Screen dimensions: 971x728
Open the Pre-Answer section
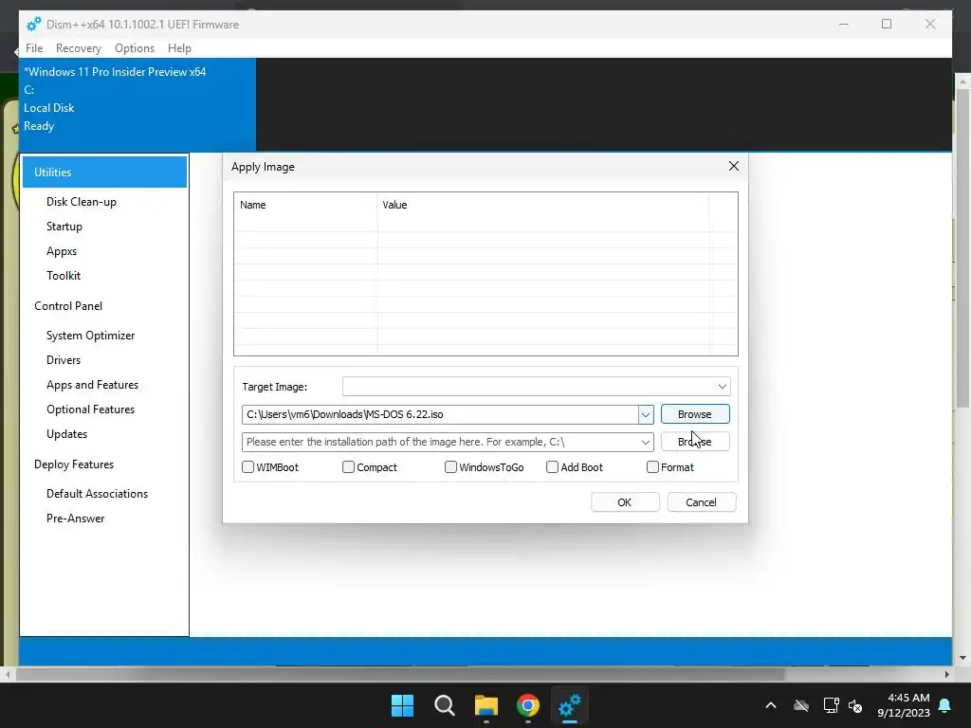point(76,519)
